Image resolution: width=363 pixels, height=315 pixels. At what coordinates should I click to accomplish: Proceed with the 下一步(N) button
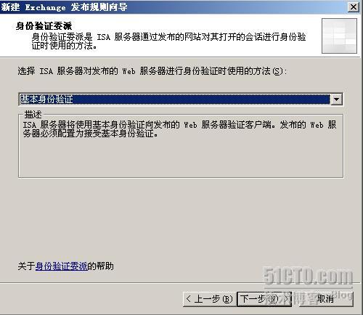pyautogui.click(x=264, y=299)
